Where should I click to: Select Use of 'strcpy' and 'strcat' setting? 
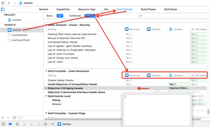pos(63,58)
